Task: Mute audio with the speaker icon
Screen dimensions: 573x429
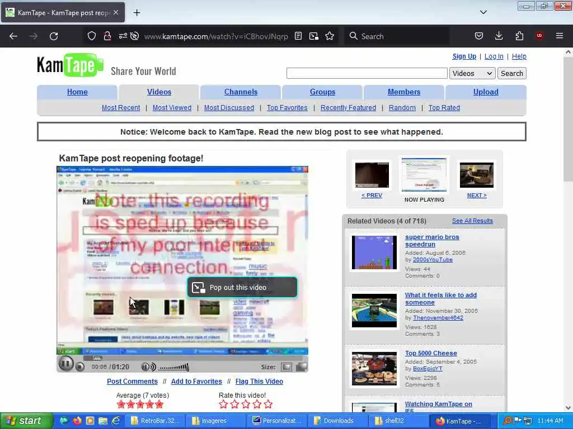Action: coord(148,367)
